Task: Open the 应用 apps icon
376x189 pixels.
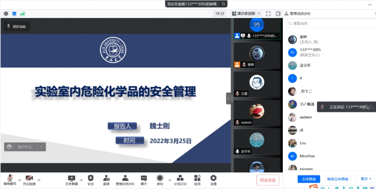Action: click(197, 180)
